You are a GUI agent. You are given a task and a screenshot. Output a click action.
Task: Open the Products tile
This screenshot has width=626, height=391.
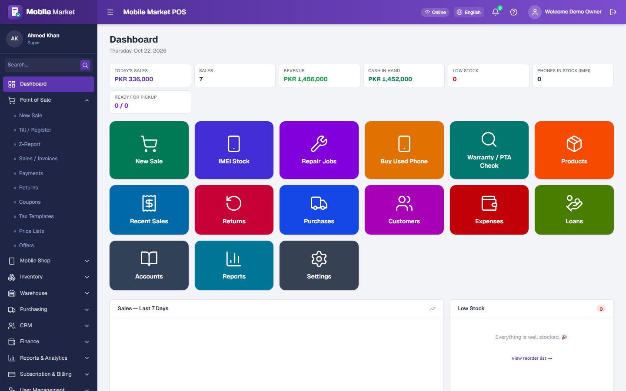click(x=574, y=150)
